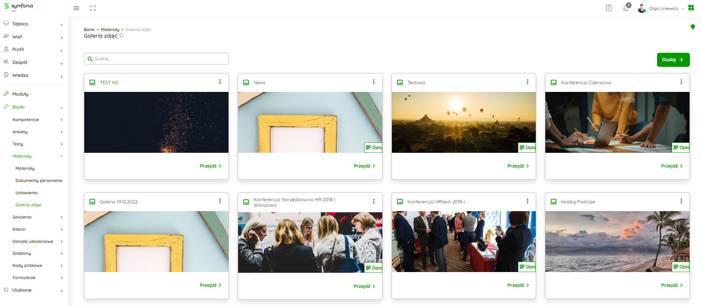The height and width of the screenshot is (306, 701).
Task: Click the hamburger menu icon
Action: pyautogui.click(x=76, y=8)
